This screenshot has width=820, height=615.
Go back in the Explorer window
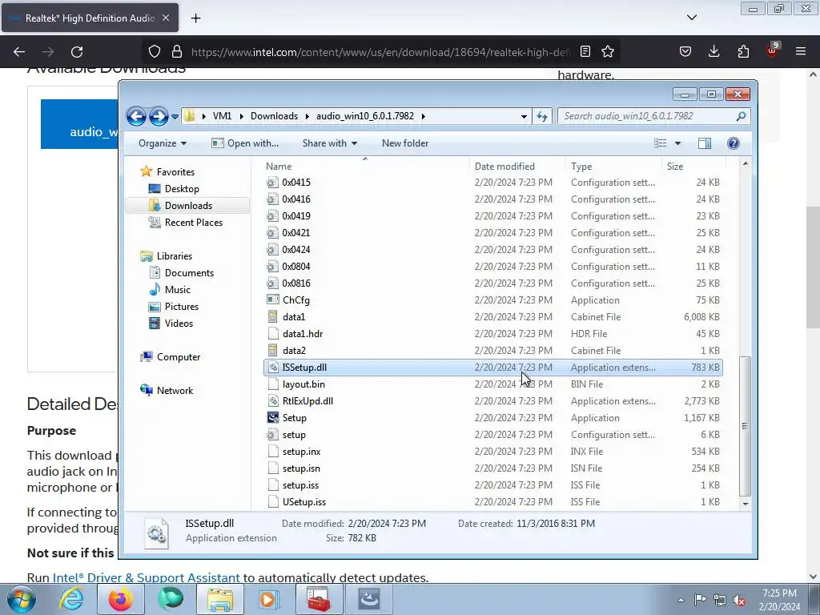click(x=136, y=116)
